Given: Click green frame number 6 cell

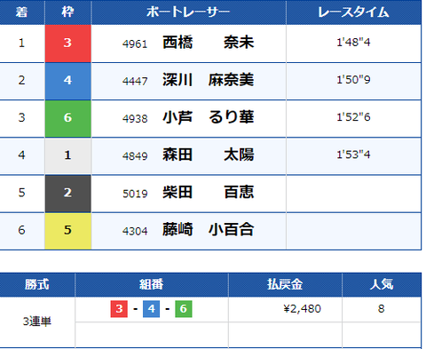Looking at the screenshot, I should pos(67,118).
